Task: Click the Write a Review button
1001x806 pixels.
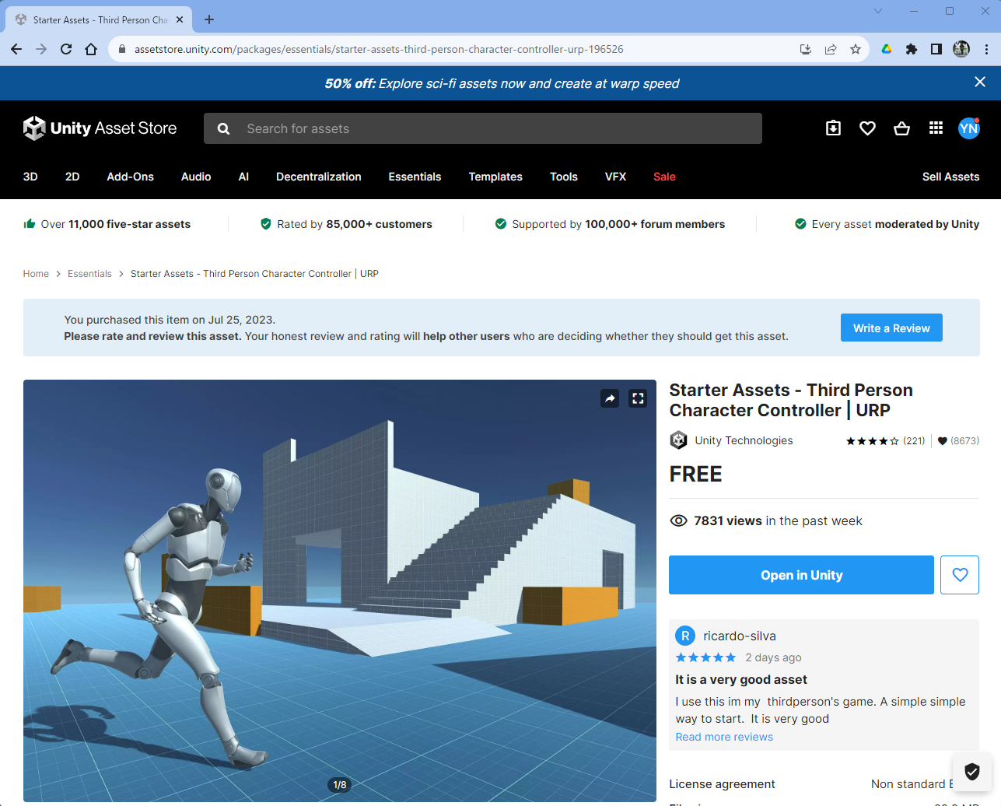Action: pos(891,328)
